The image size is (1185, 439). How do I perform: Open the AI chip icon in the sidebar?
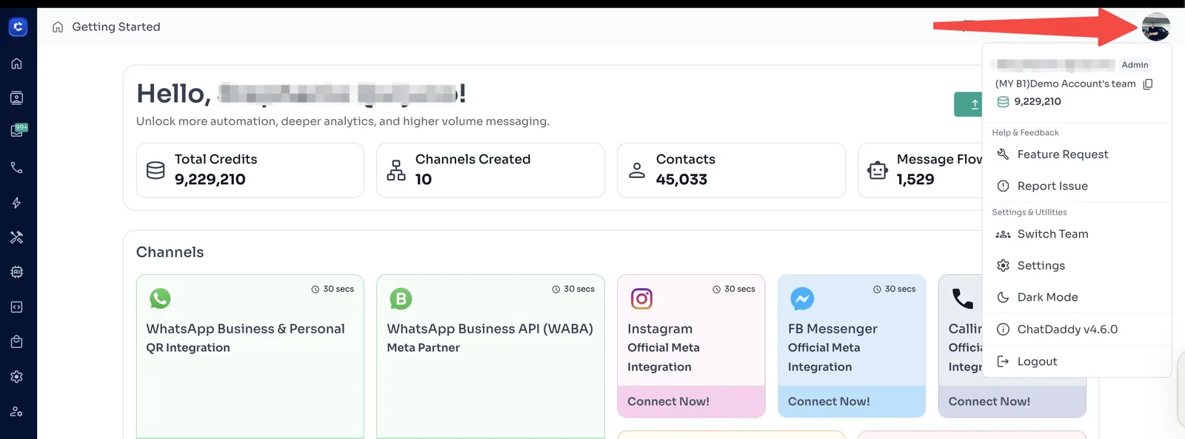16,272
